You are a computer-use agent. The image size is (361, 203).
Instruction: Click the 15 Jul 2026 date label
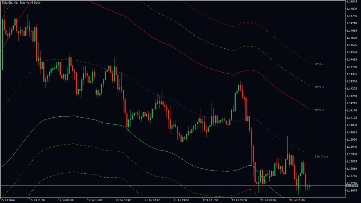click(x=8, y=200)
